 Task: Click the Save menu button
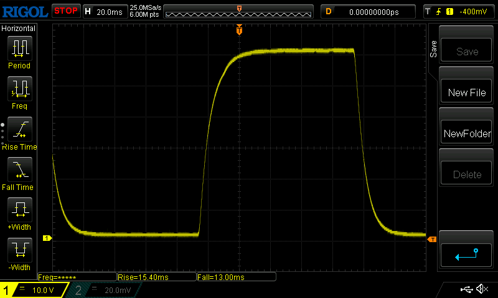click(466, 50)
